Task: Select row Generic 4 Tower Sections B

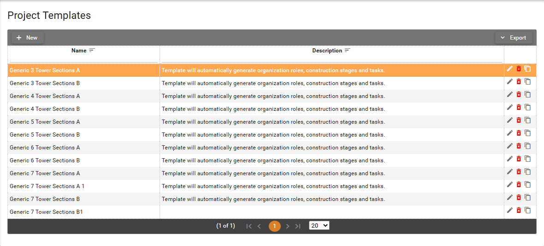Action: [272, 109]
